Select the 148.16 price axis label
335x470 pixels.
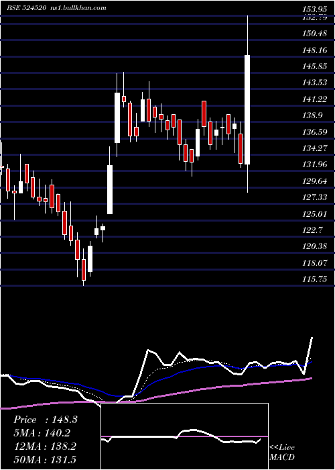pyautogui.click(x=315, y=50)
